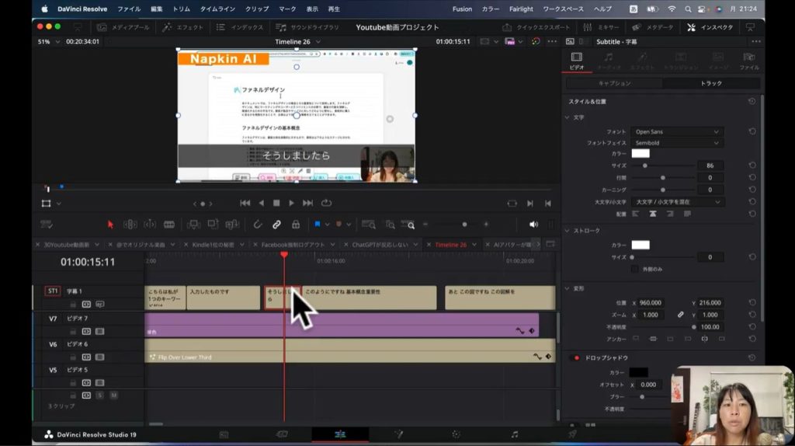This screenshot has height=446, width=795.
Task: Switch to the キャプション tab
Action: 614,83
